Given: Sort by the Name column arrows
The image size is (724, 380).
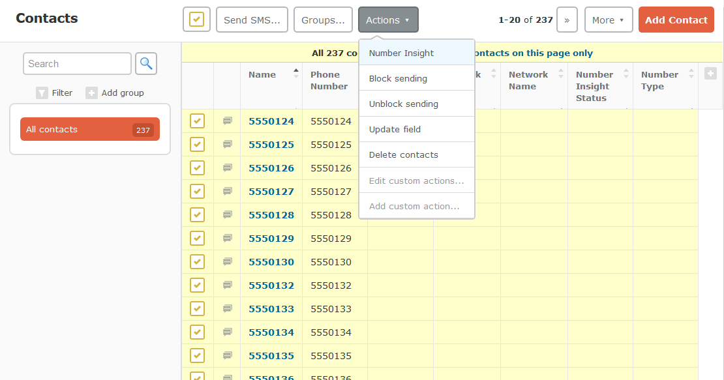Looking at the screenshot, I should pos(296,73).
